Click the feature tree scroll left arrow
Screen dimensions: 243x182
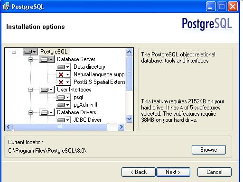coord(9,127)
